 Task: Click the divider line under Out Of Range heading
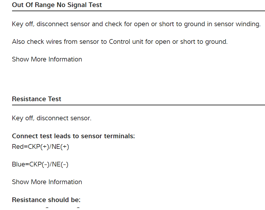click(138, 11)
